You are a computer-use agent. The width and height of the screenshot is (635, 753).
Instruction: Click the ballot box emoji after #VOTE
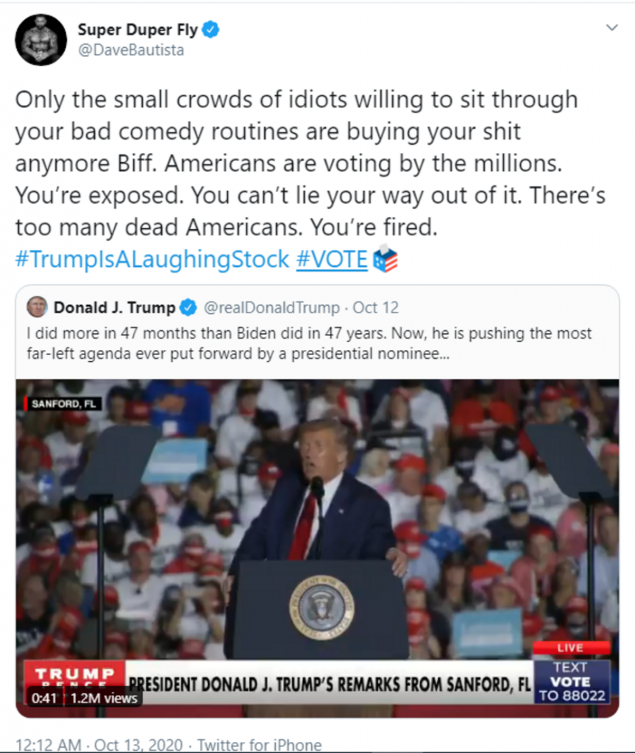(x=386, y=259)
